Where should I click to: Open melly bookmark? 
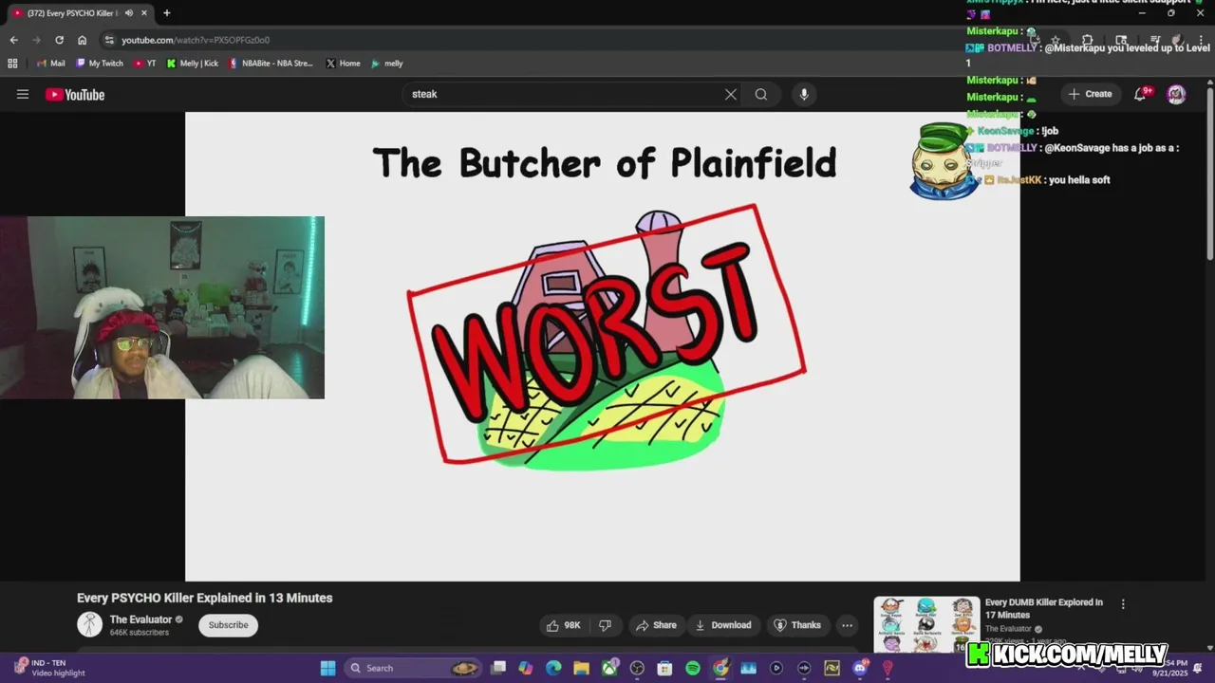tap(387, 64)
